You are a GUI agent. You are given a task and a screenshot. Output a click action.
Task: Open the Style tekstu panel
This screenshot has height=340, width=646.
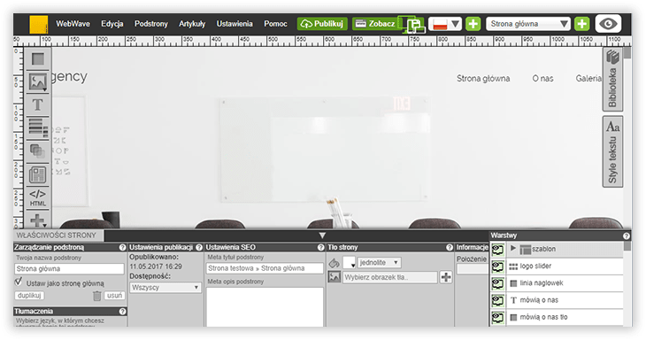coord(612,151)
